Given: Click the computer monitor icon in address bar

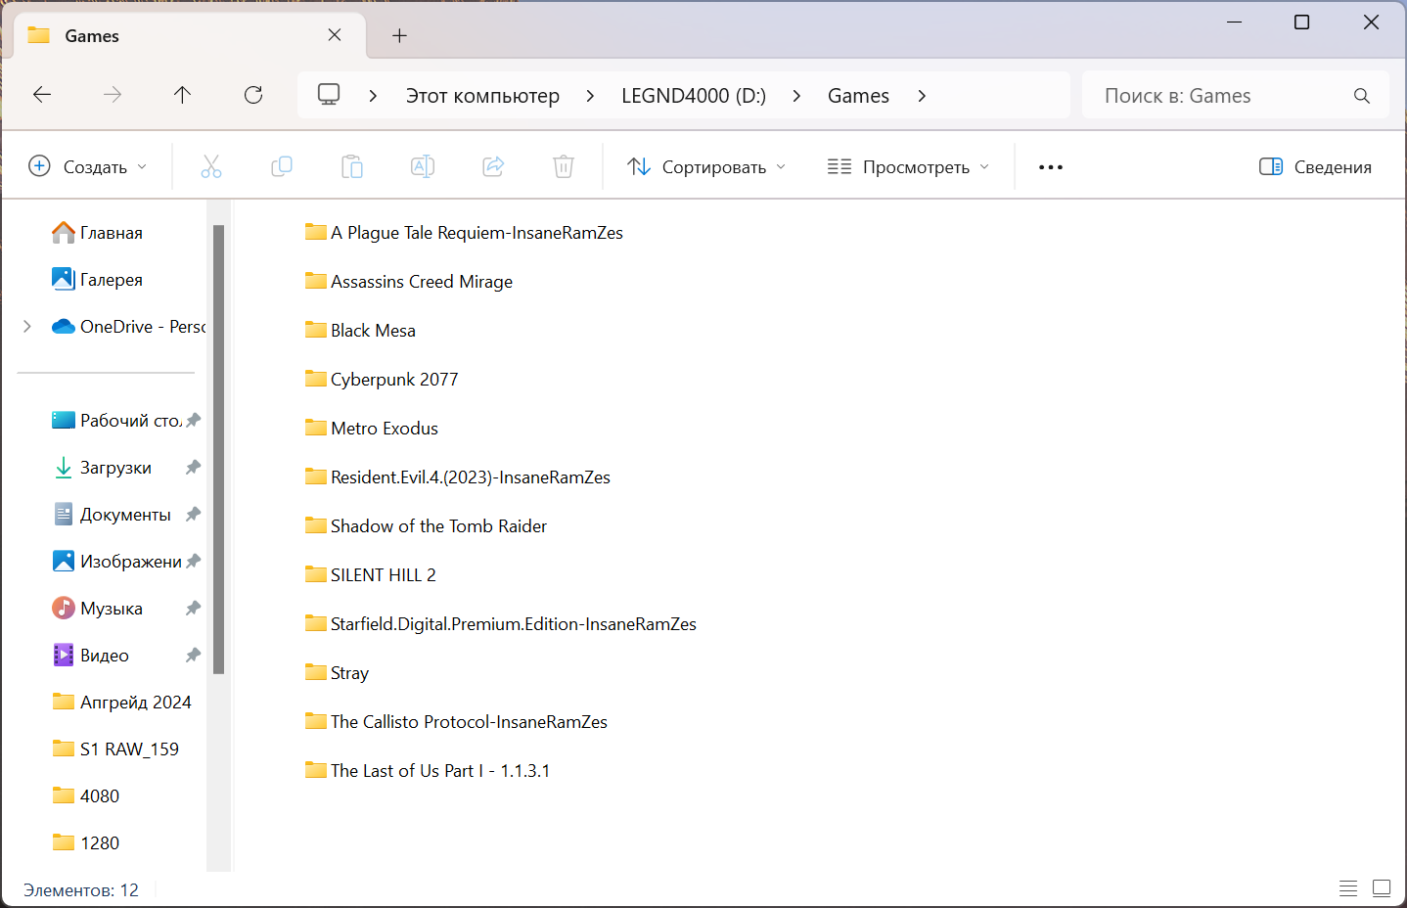Looking at the screenshot, I should pyautogui.click(x=329, y=95).
